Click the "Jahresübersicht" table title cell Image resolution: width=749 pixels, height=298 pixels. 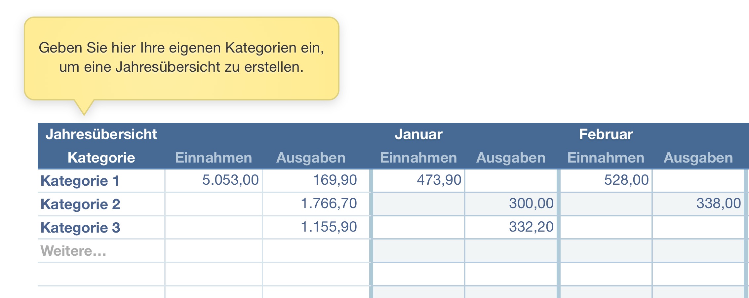click(101, 134)
